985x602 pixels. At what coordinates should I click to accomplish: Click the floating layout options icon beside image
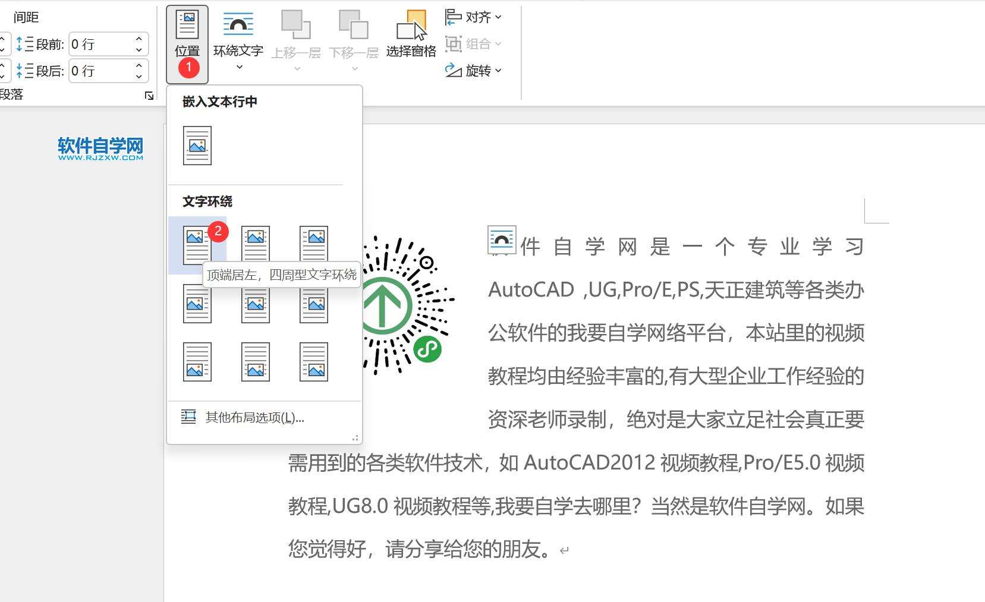click(x=502, y=240)
